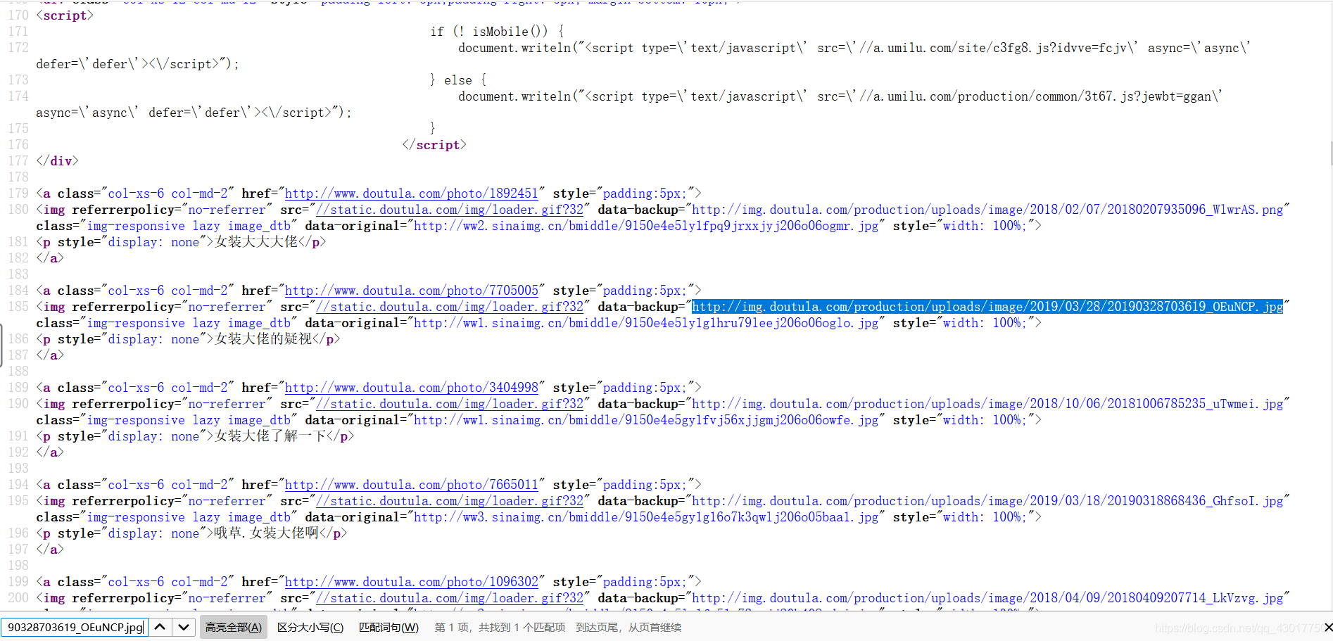Click the 20181006785235_uTwmei.jpg backup URL
The image size is (1333, 641).
click(987, 404)
